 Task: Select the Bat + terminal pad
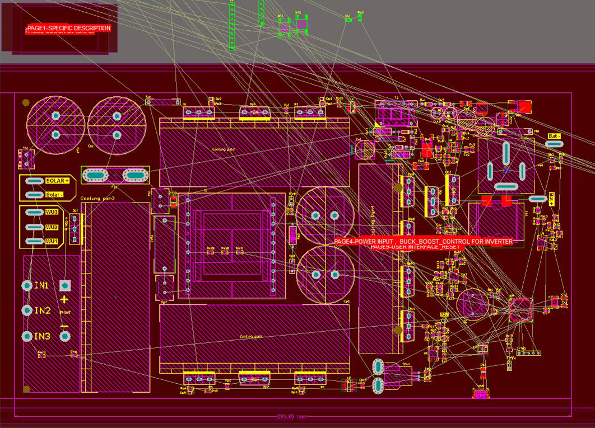537,199
